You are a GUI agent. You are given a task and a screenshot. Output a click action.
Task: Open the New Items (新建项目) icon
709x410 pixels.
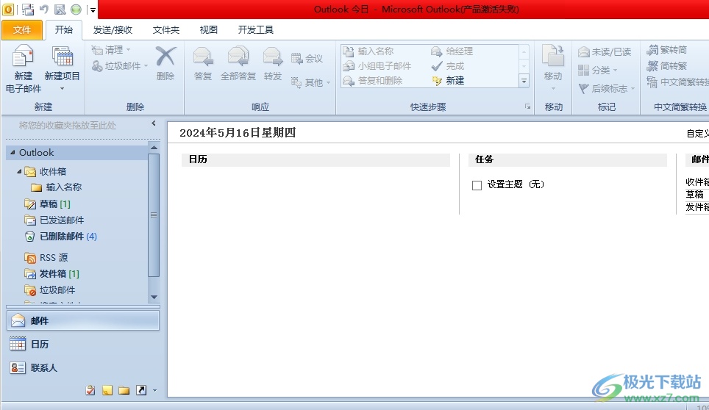tap(63, 57)
